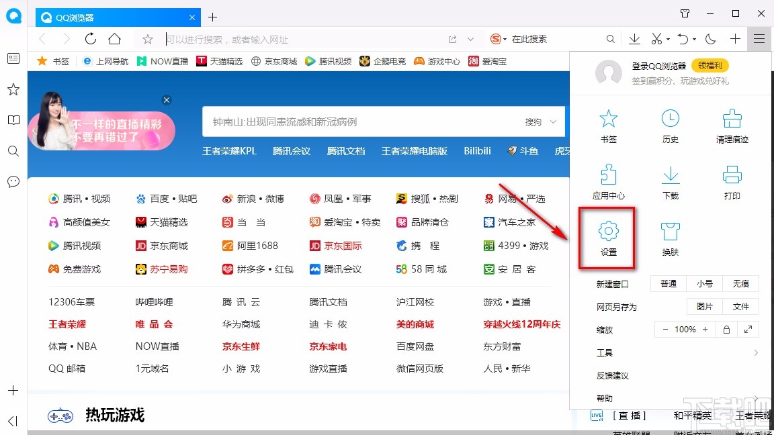The image size is (774, 435).
Task: Click the 领福利 badge
Action: point(709,65)
